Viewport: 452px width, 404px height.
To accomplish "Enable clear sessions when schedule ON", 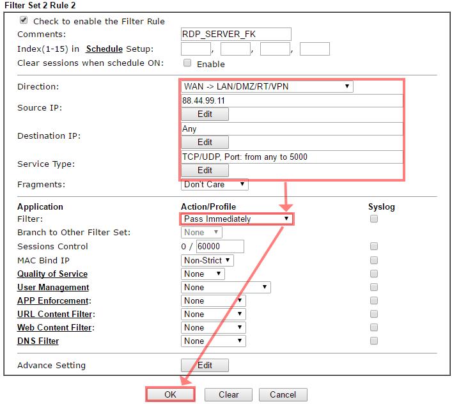I will click(x=187, y=63).
